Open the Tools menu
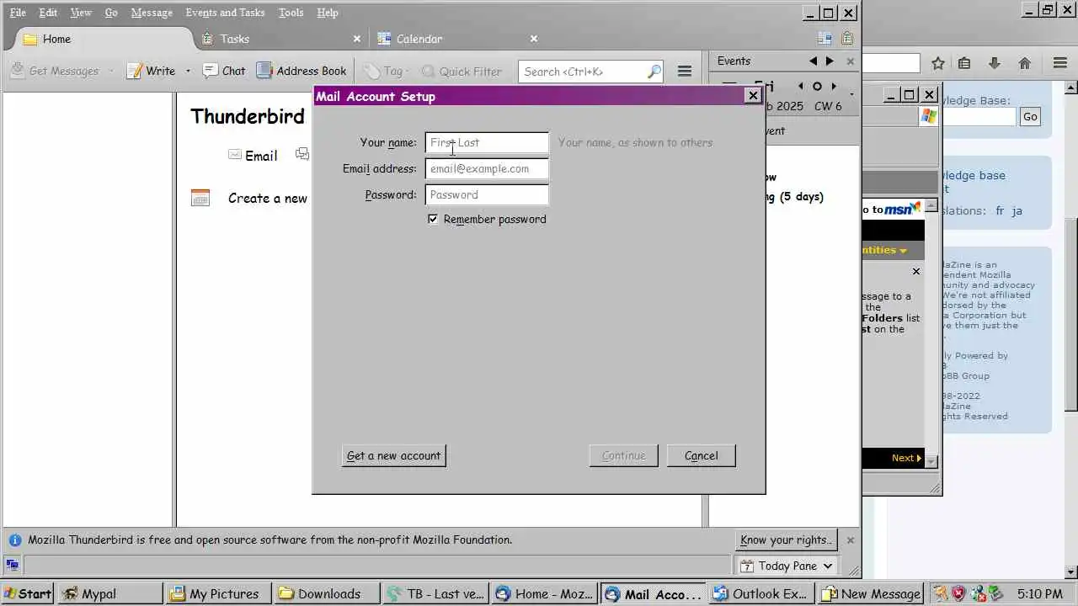Screen dimensions: 1078x606 (291, 13)
